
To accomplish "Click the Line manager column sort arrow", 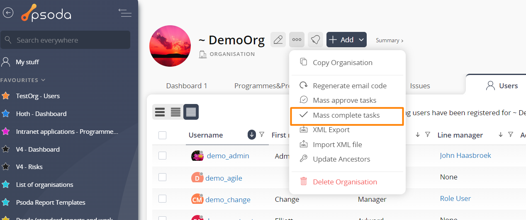I will point(501,135).
